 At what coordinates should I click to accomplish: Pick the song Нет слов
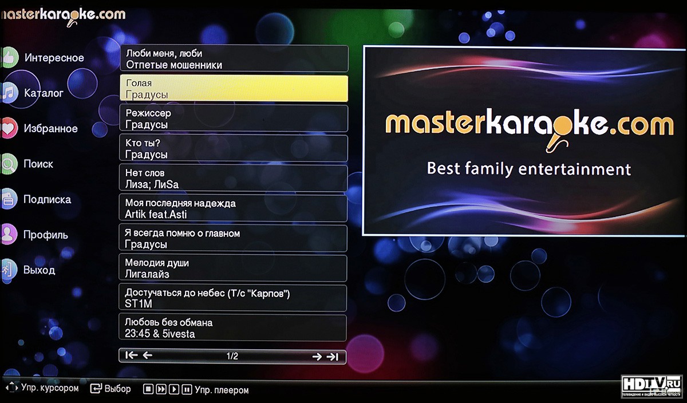[234, 179]
